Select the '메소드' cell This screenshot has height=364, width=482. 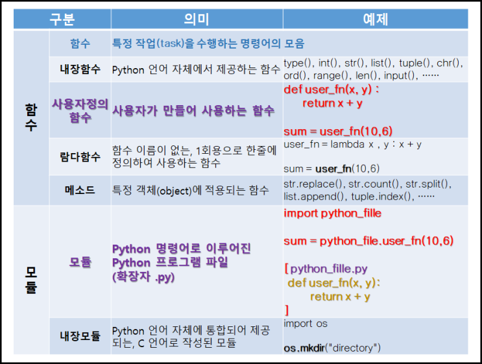pos(80,190)
